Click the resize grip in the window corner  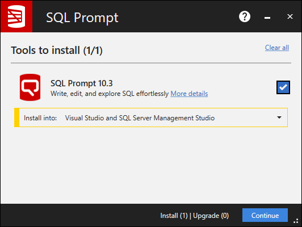(296, 221)
